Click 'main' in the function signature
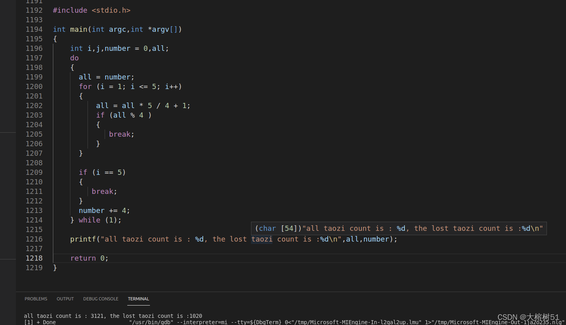This screenshot has height=325, width=566. (x=79, y=29)
